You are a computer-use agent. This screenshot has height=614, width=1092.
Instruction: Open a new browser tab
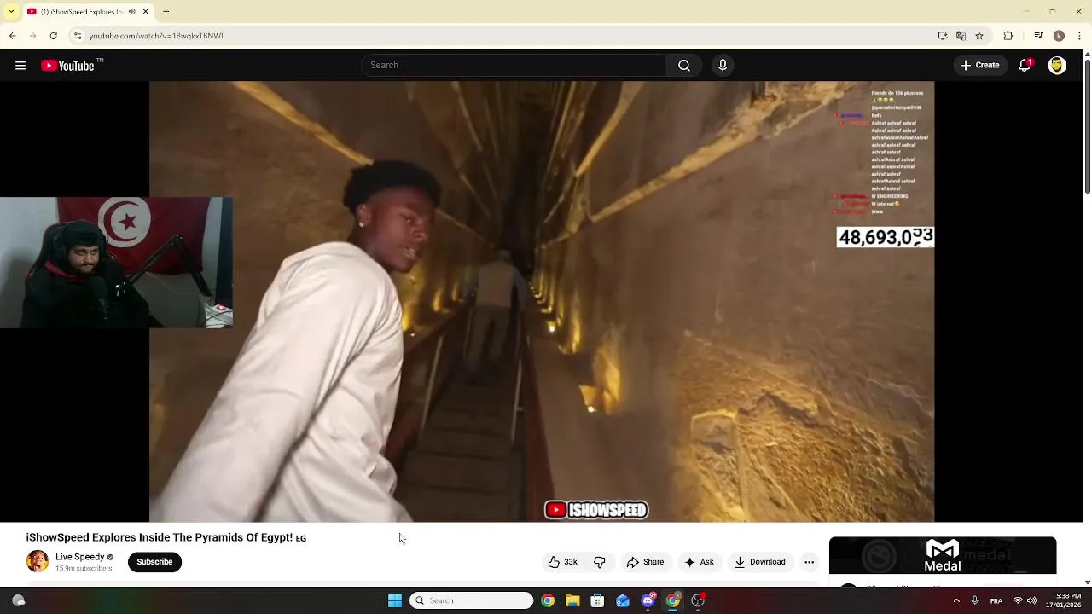coord(166,12)
